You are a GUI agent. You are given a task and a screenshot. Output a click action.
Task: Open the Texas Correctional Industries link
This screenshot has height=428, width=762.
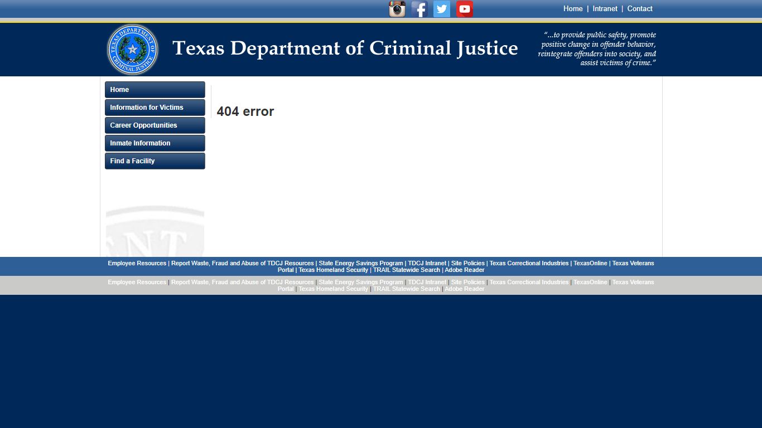(x=529, y=263)
